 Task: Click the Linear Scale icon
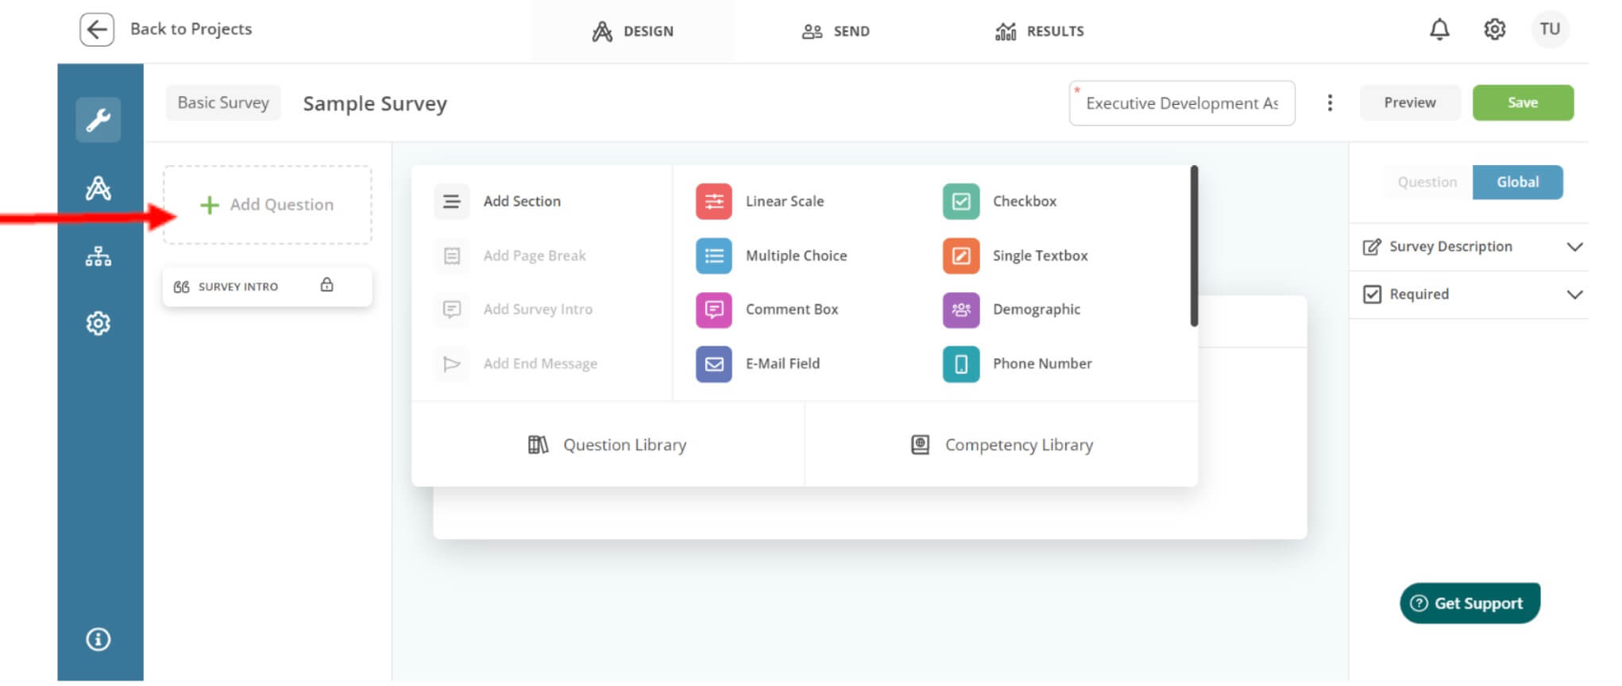point(713,202)
